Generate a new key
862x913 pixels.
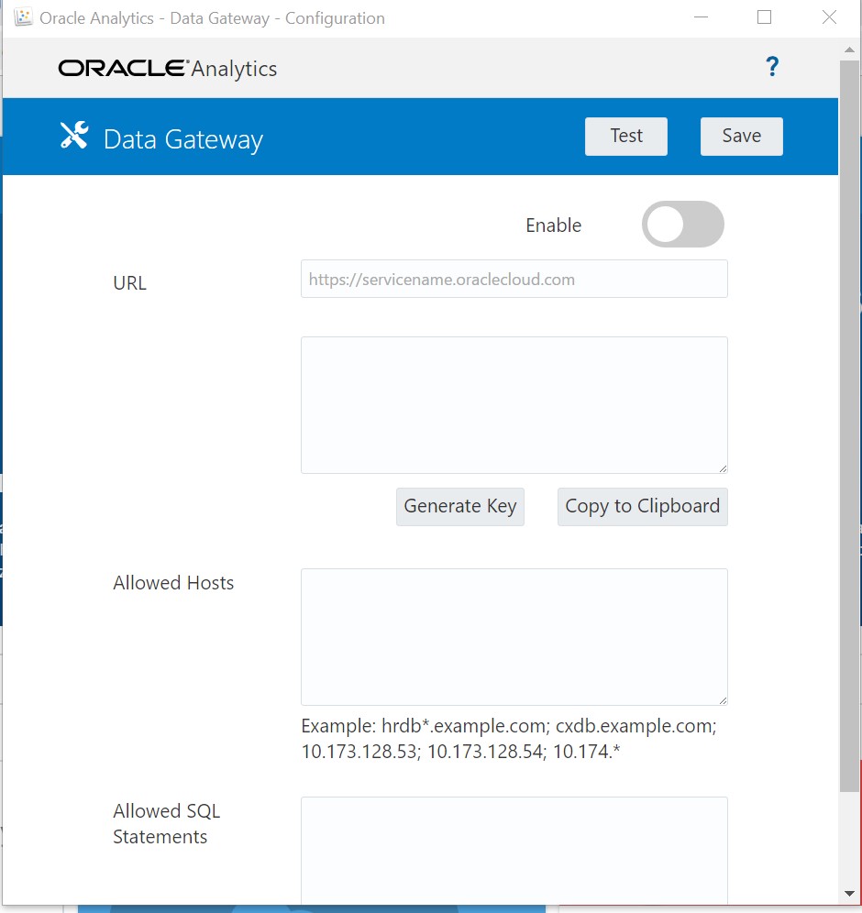459,506
